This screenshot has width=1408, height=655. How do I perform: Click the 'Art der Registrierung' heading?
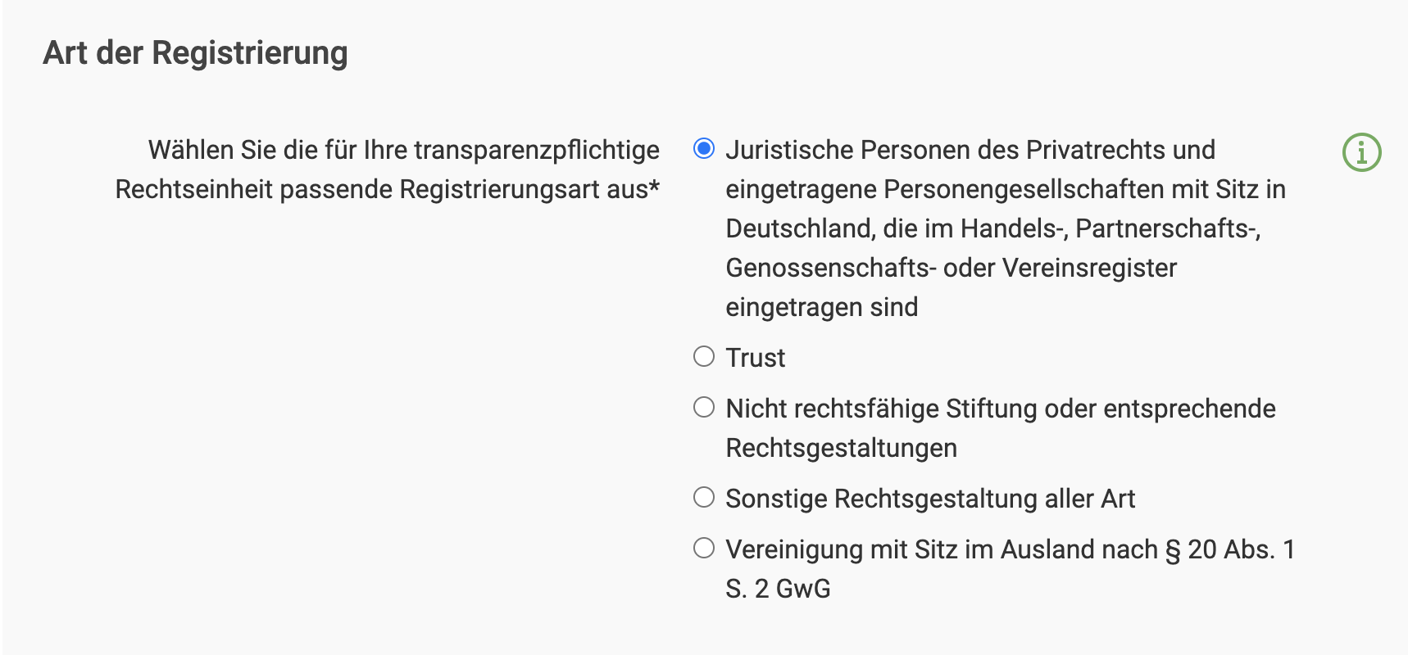click(x=195, y=52)
